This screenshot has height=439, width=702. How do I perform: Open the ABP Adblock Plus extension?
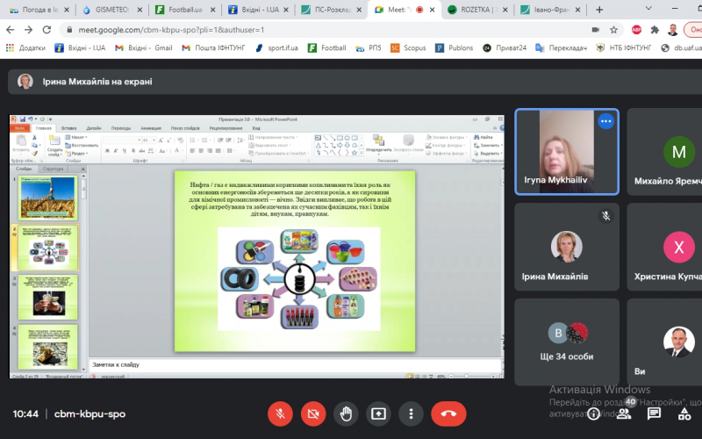coord(636,30)
